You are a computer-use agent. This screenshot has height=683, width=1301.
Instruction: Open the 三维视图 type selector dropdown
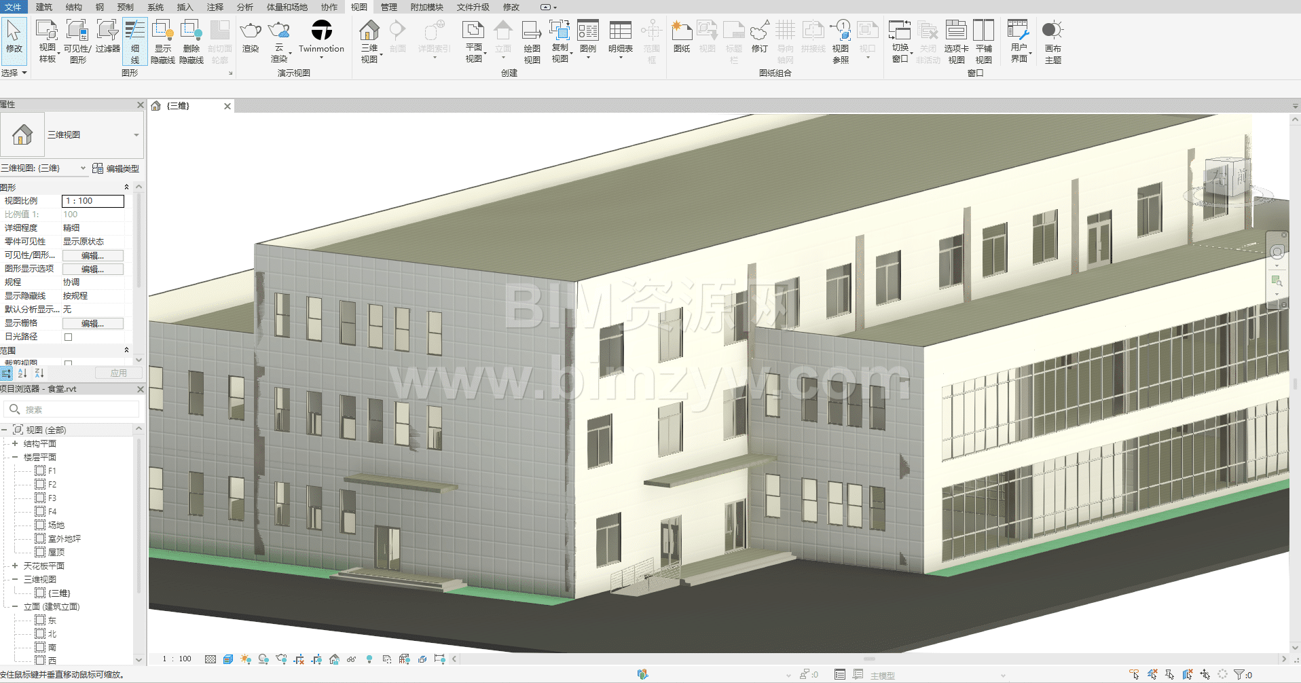(x=136, y=135)
